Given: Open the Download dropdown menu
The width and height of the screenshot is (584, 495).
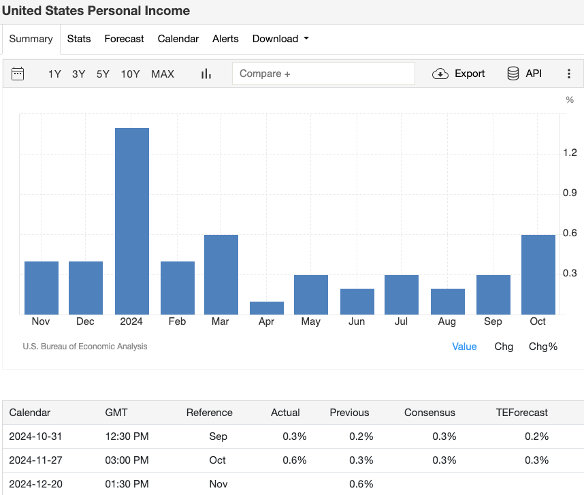Looking at the screenshot, I should [280, 39].
